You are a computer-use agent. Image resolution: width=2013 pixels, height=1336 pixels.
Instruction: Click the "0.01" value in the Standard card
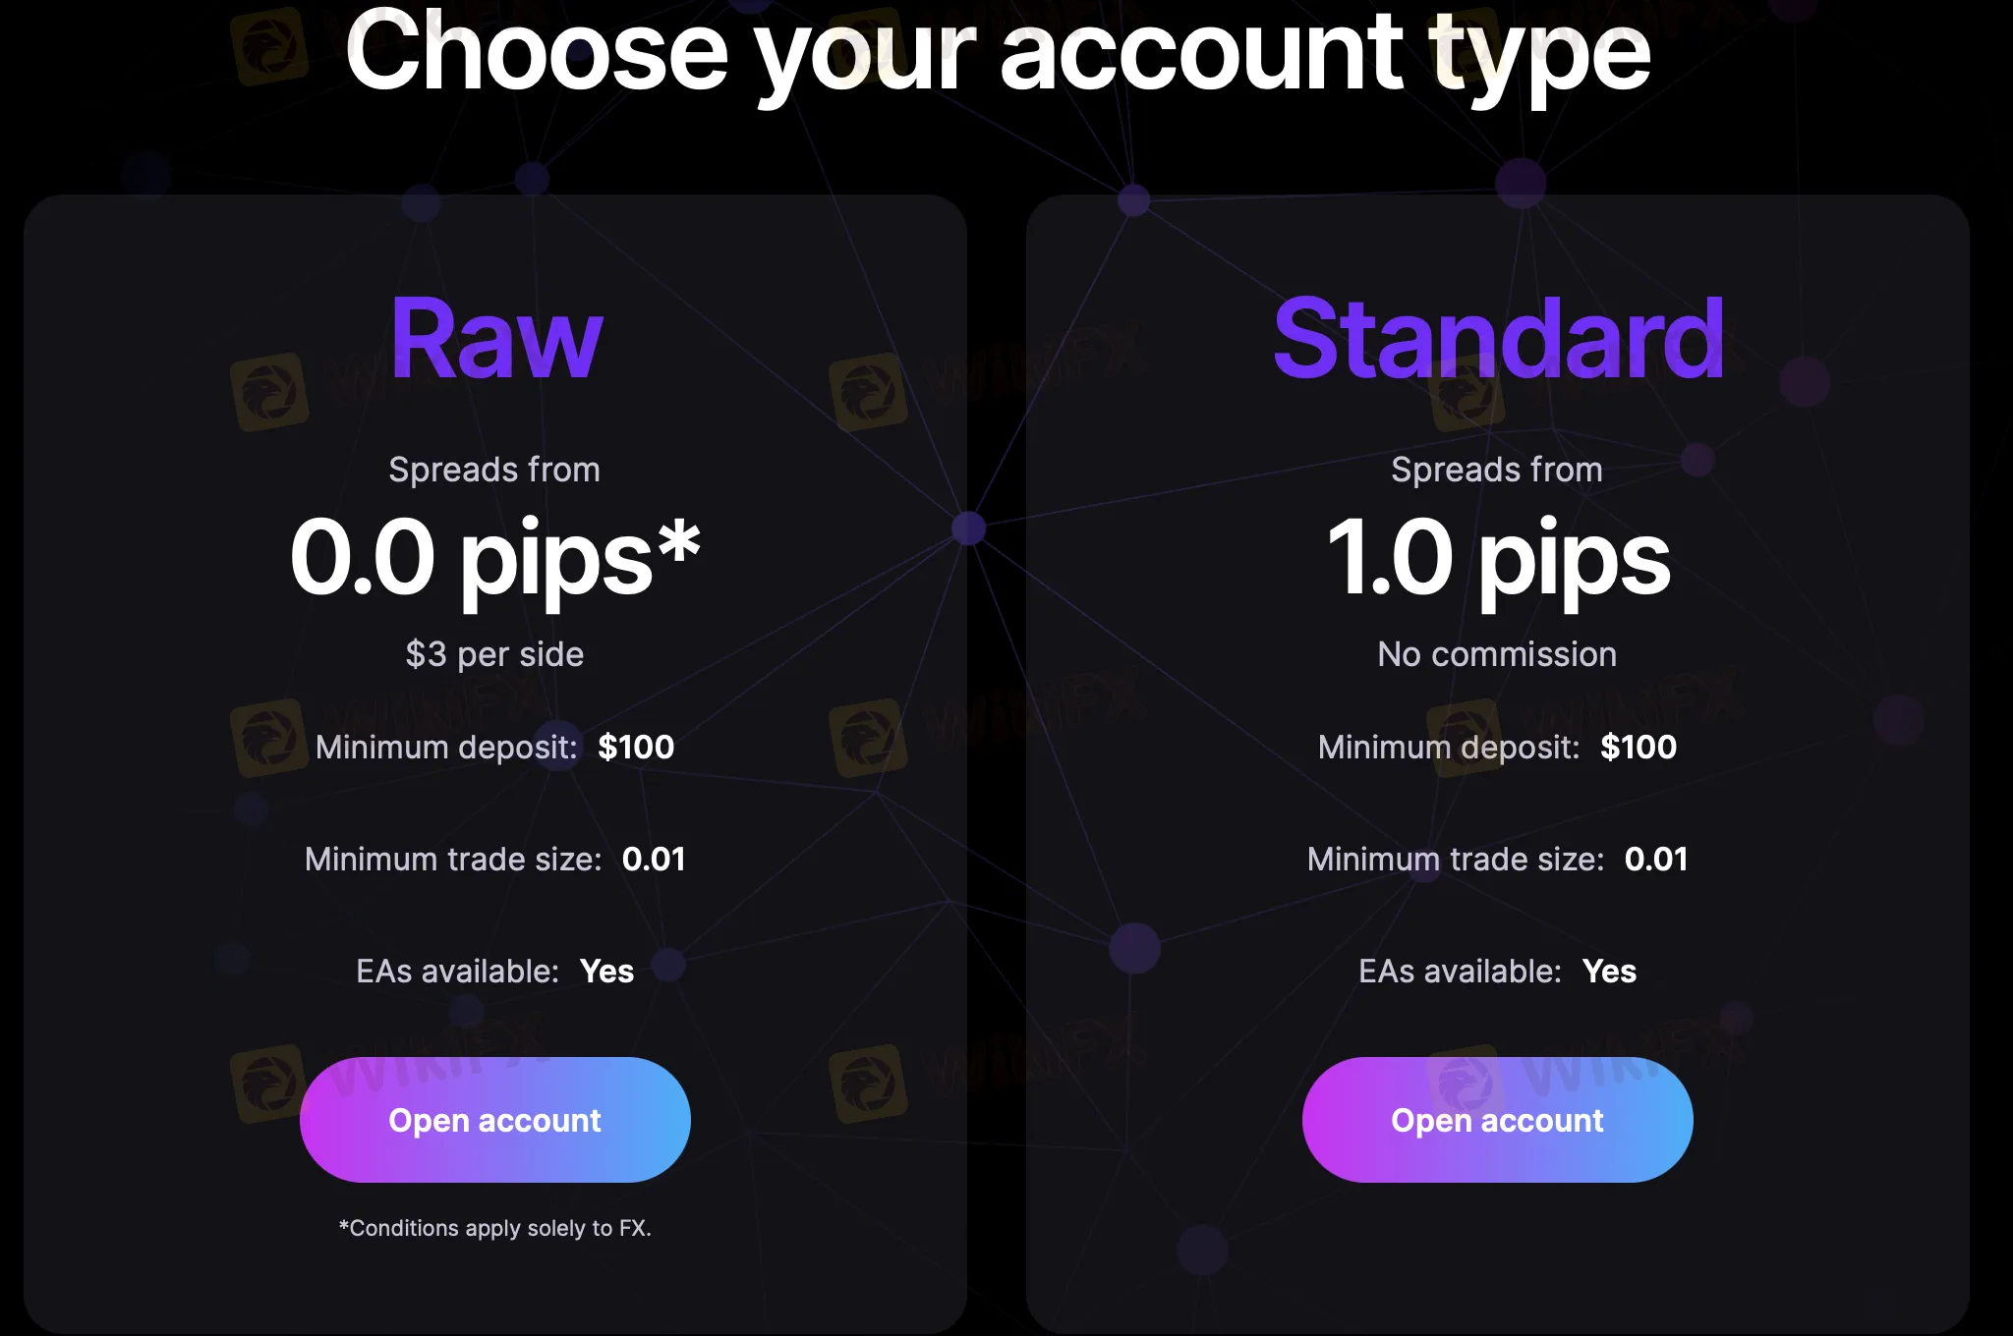tap(1656, 860)
